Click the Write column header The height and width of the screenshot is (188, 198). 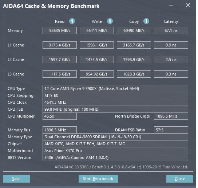pos(97,21)
